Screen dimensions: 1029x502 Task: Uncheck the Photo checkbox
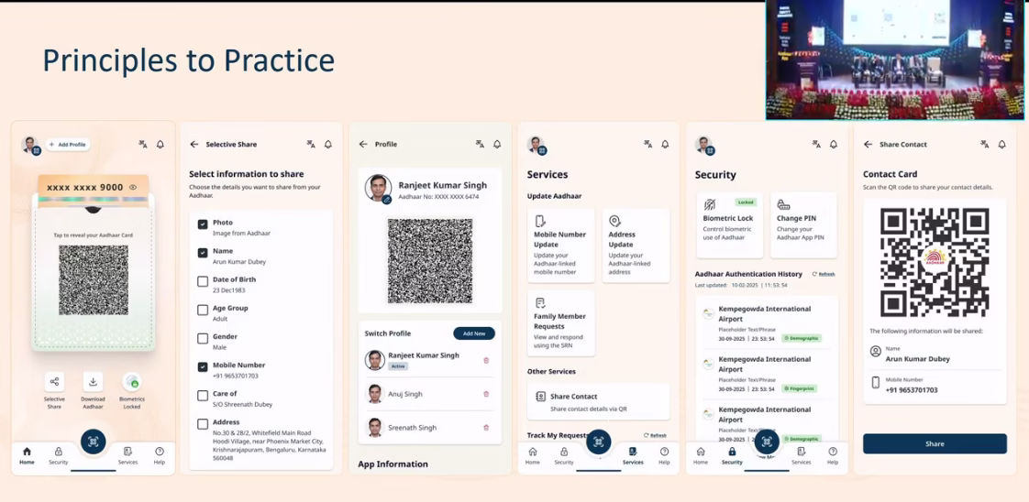pyautogui.click(x=203, y=224)
